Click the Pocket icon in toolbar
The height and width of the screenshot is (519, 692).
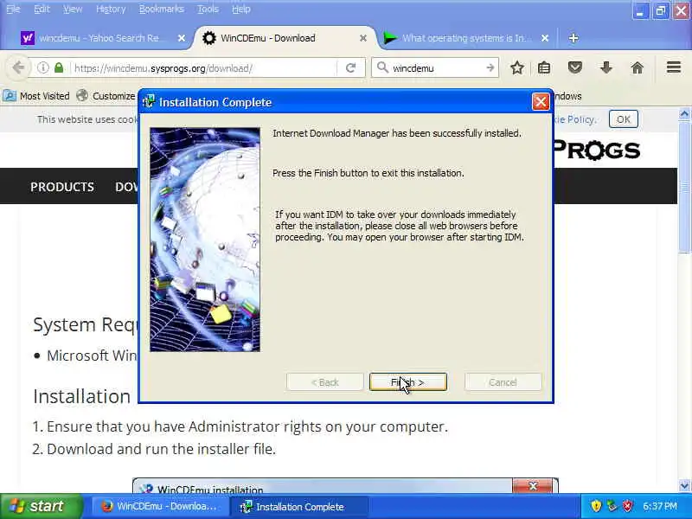[x=574, y=68]
